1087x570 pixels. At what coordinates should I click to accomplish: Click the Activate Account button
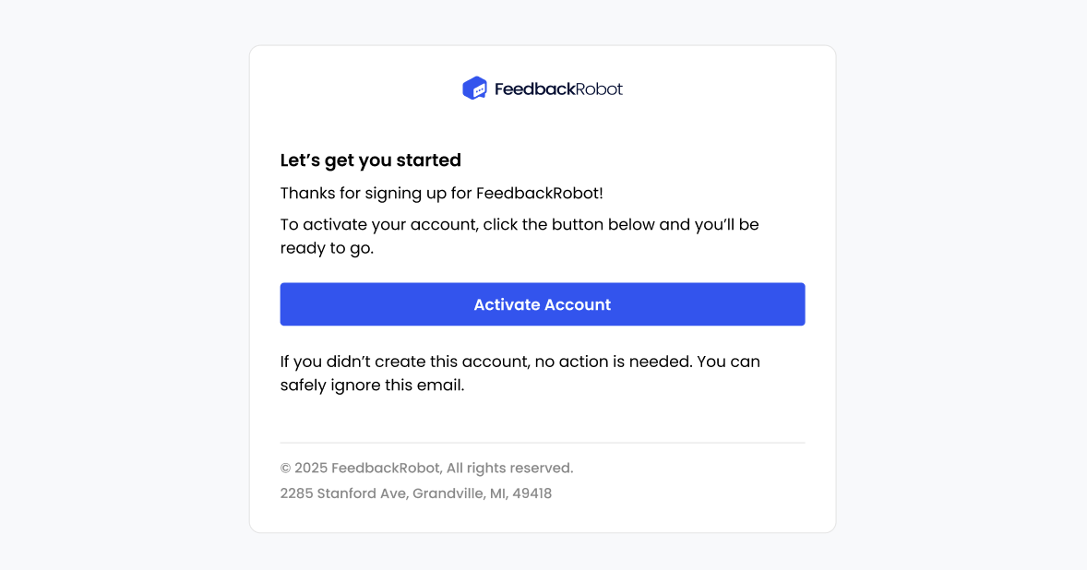click(543, 303)
